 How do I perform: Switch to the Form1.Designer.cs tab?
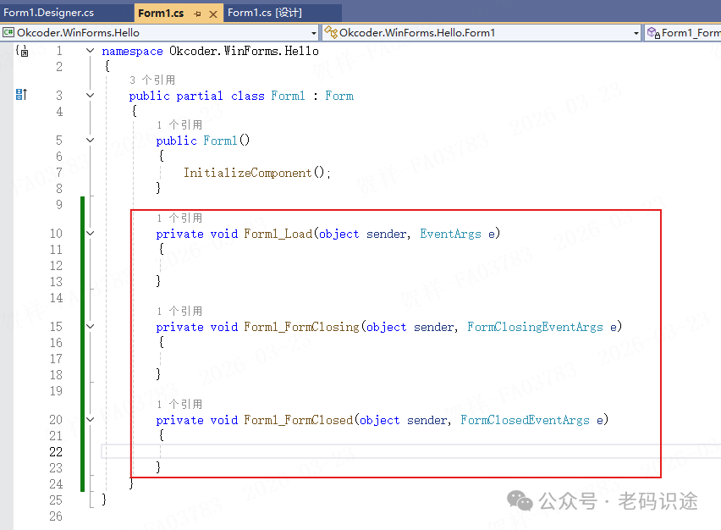coord(49,13)
